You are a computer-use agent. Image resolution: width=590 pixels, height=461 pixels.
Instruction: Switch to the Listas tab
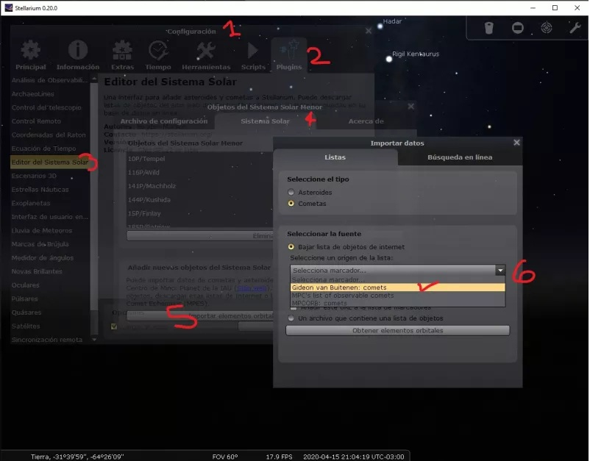coord(335,157)
